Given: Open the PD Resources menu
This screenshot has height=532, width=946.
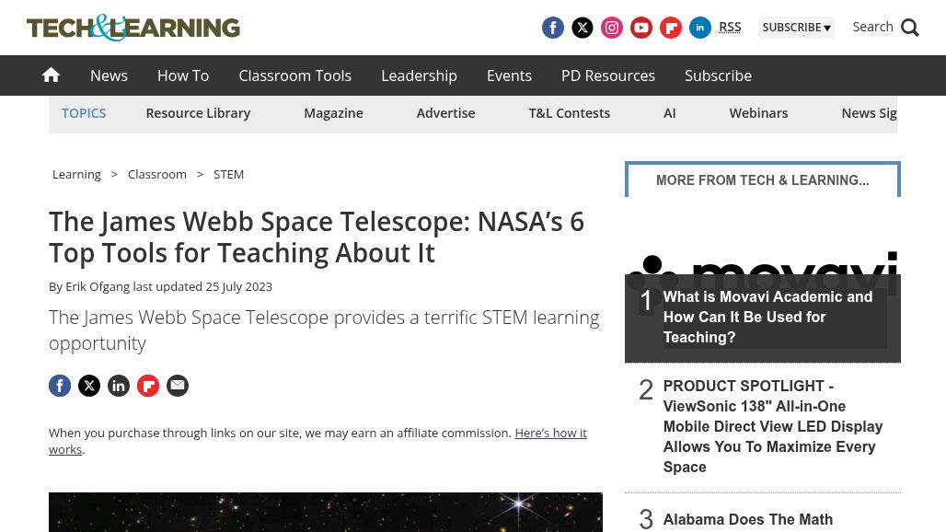Looking at the screenshot, I should (608, 75).
